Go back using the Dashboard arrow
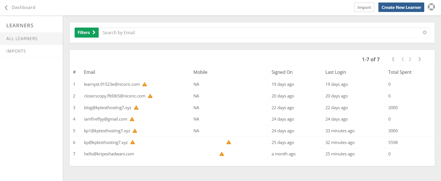 (6, 8)
